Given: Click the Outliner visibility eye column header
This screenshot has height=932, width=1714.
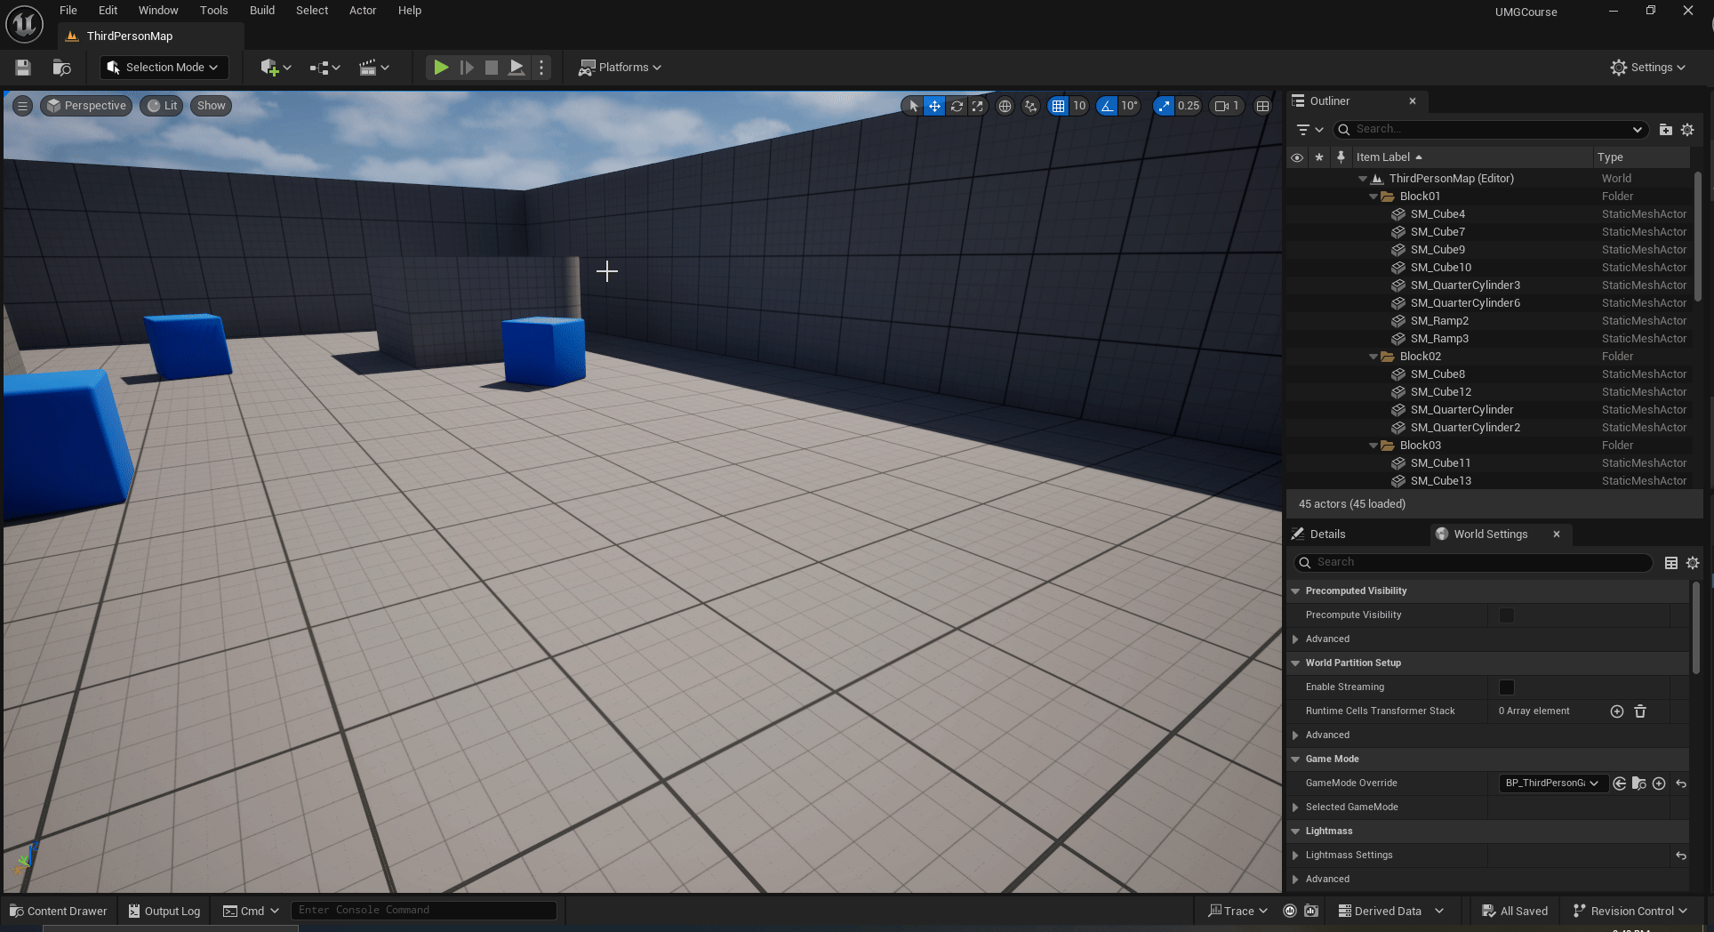Looking at the screenshot, I should tap(1297, 157).
